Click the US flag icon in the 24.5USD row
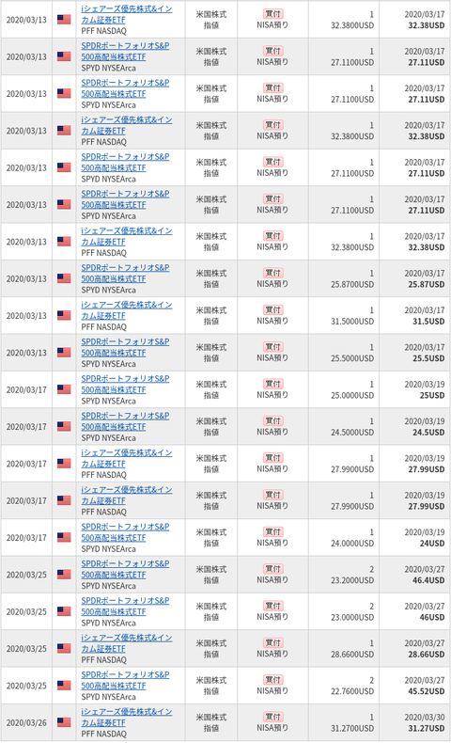Image resolution: width=451 pixels, height=743 pixels. 64,426
